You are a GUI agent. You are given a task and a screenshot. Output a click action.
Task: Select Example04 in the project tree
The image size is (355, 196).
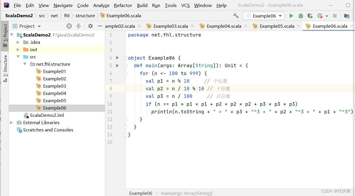[x=54, y=93]
